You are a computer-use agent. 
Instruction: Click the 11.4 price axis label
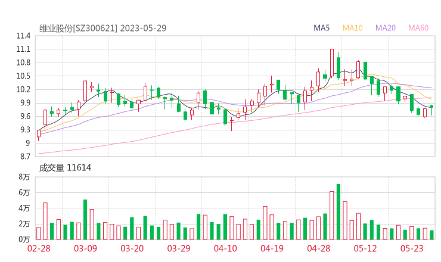click(23, 36)
